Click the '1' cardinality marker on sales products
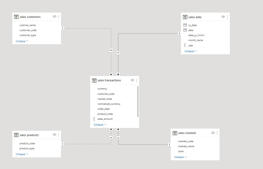Screen dimensions: 263x169 [x=63, y=144]
